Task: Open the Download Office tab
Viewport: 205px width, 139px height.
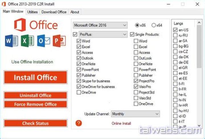Action: 54,12
